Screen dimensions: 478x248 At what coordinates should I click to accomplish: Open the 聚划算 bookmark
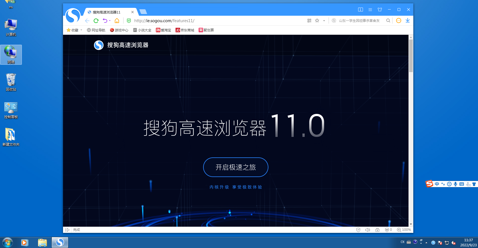click(x=206, y=30)
